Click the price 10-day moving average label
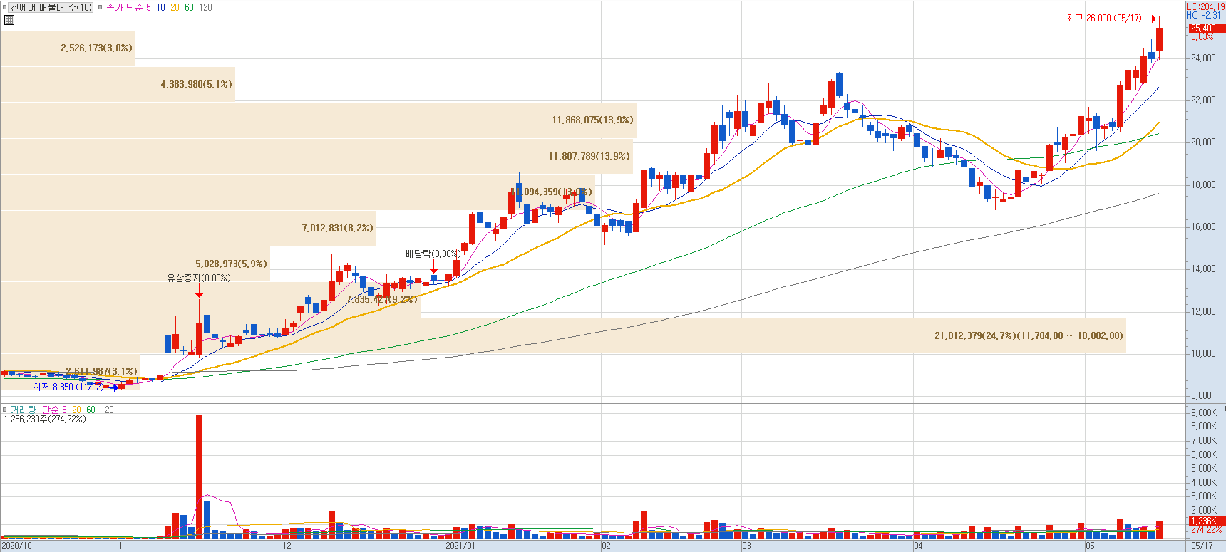This screenshot has width=1226, height=552. pos(160,7)
